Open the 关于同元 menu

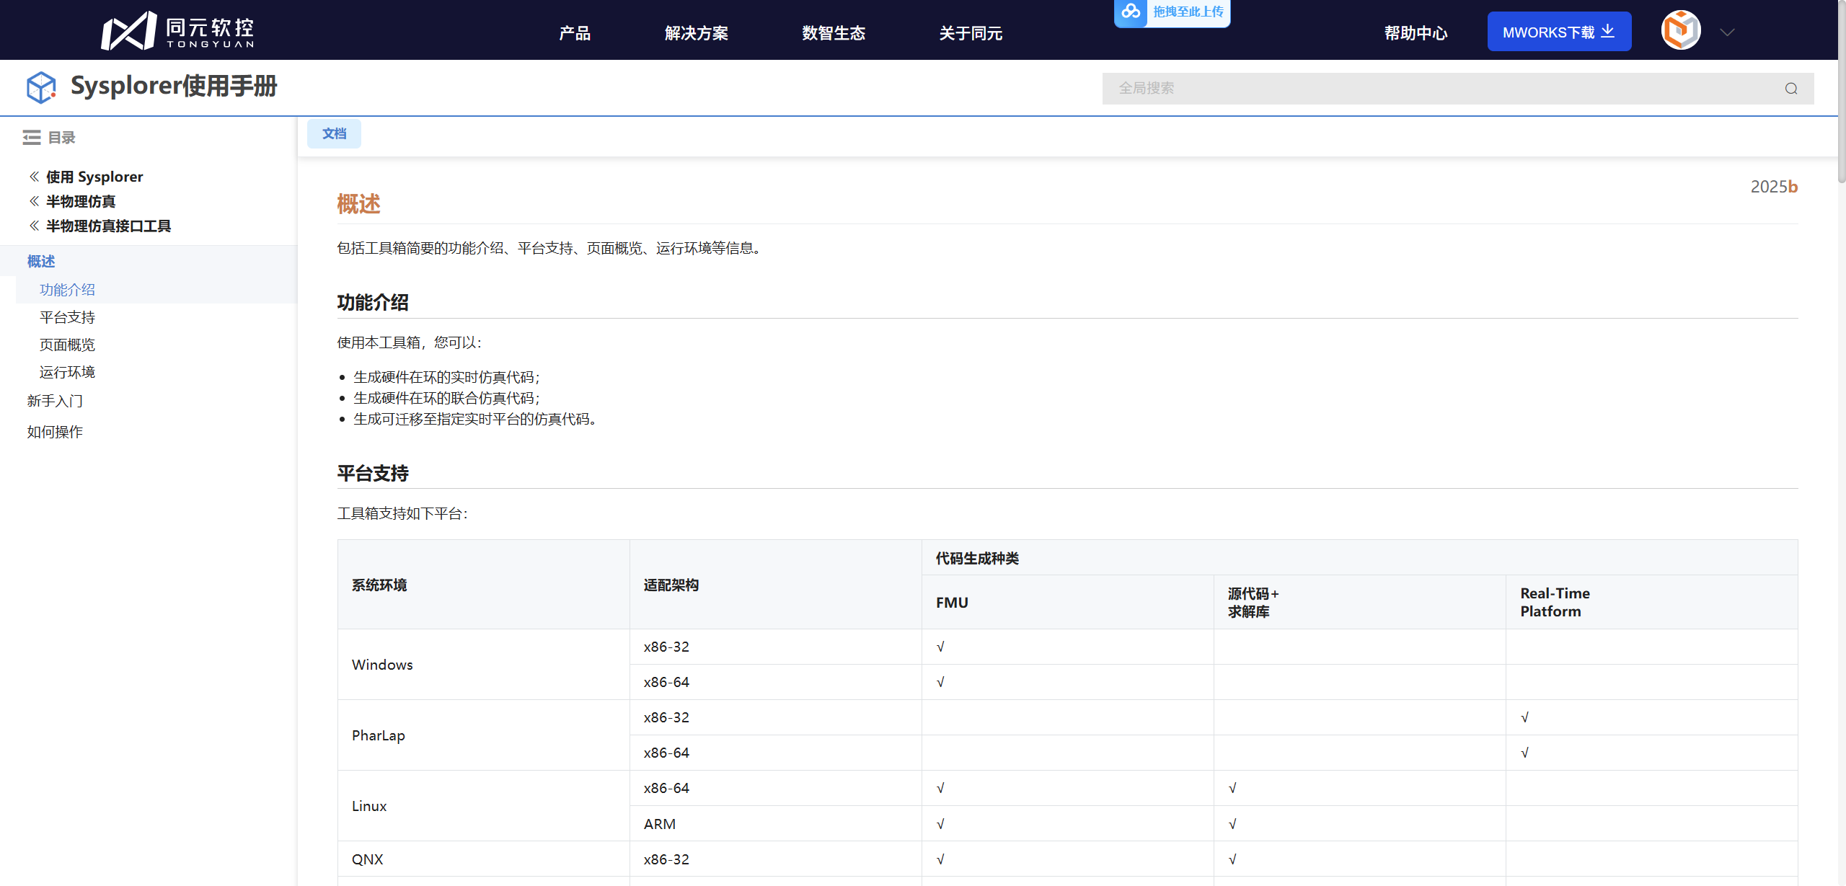click(x=971, y=33)
